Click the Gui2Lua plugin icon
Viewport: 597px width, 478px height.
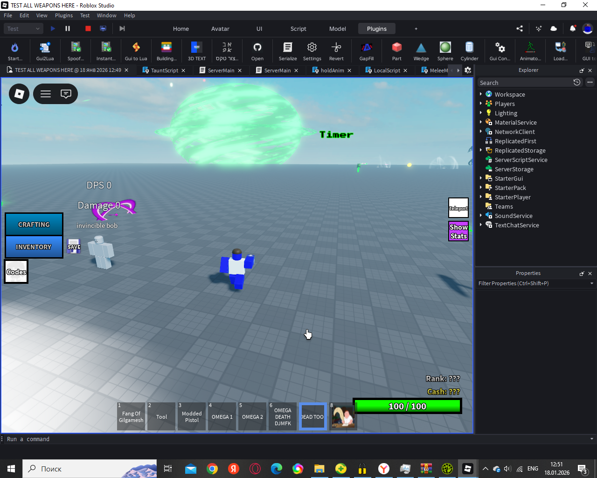point(45,51)
